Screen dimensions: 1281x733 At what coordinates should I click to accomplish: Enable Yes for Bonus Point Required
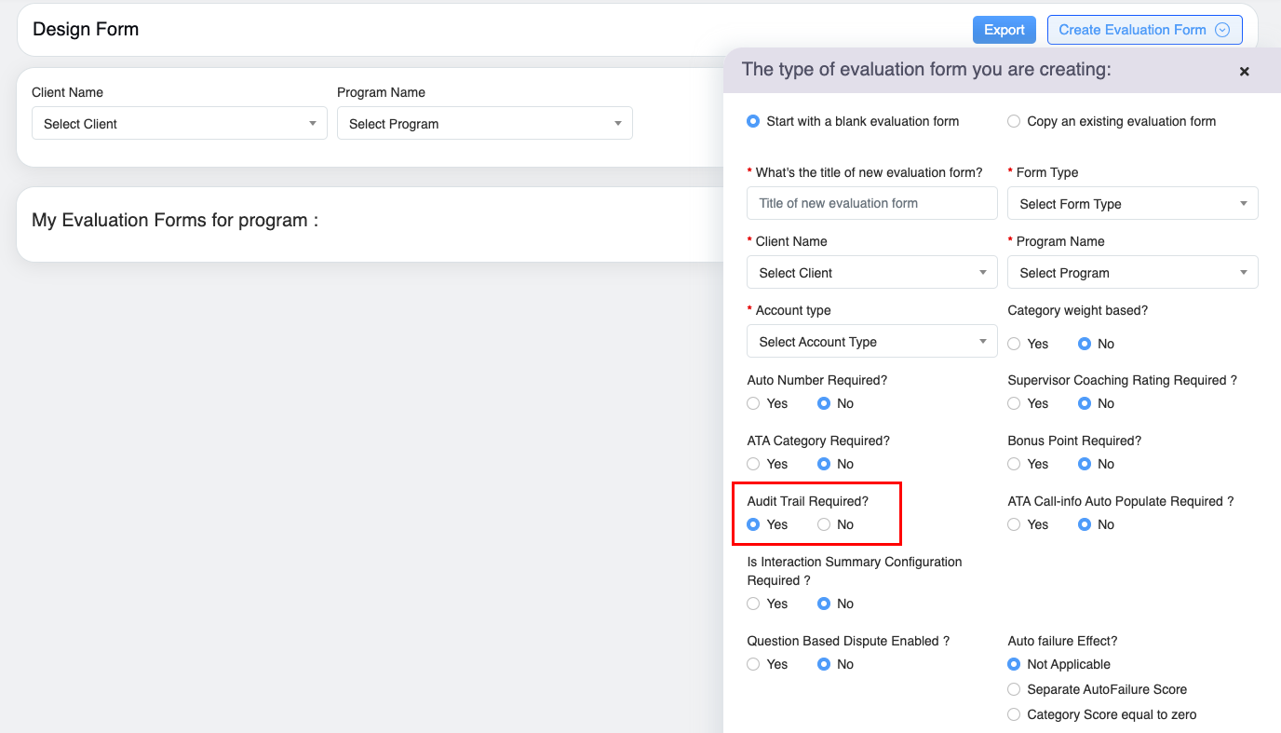pyautogui.click(x=1014, y=464)
